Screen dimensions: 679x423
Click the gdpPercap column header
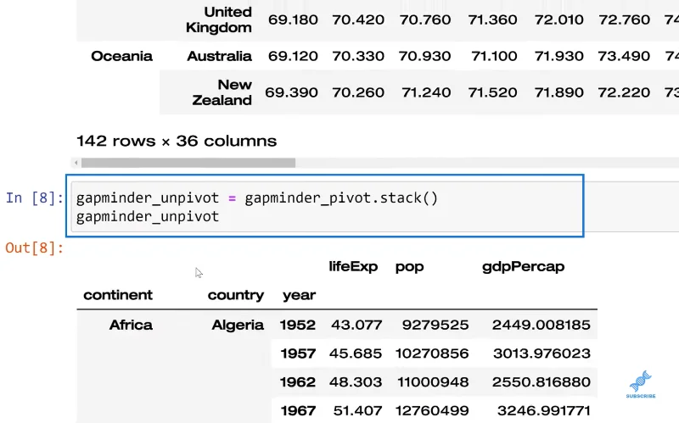523,267
